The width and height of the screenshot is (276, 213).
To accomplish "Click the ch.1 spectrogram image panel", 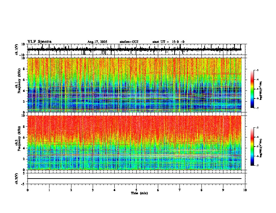I will tap(135, 85).
